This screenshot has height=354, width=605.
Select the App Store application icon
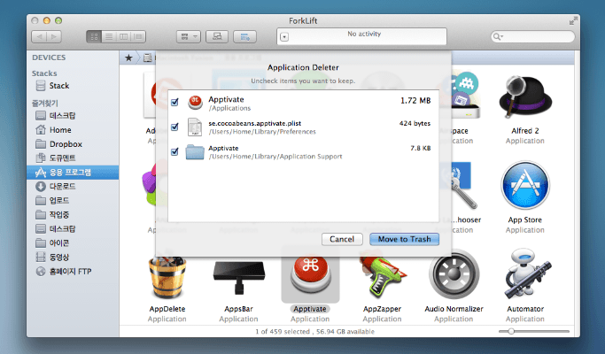(525, 186)
